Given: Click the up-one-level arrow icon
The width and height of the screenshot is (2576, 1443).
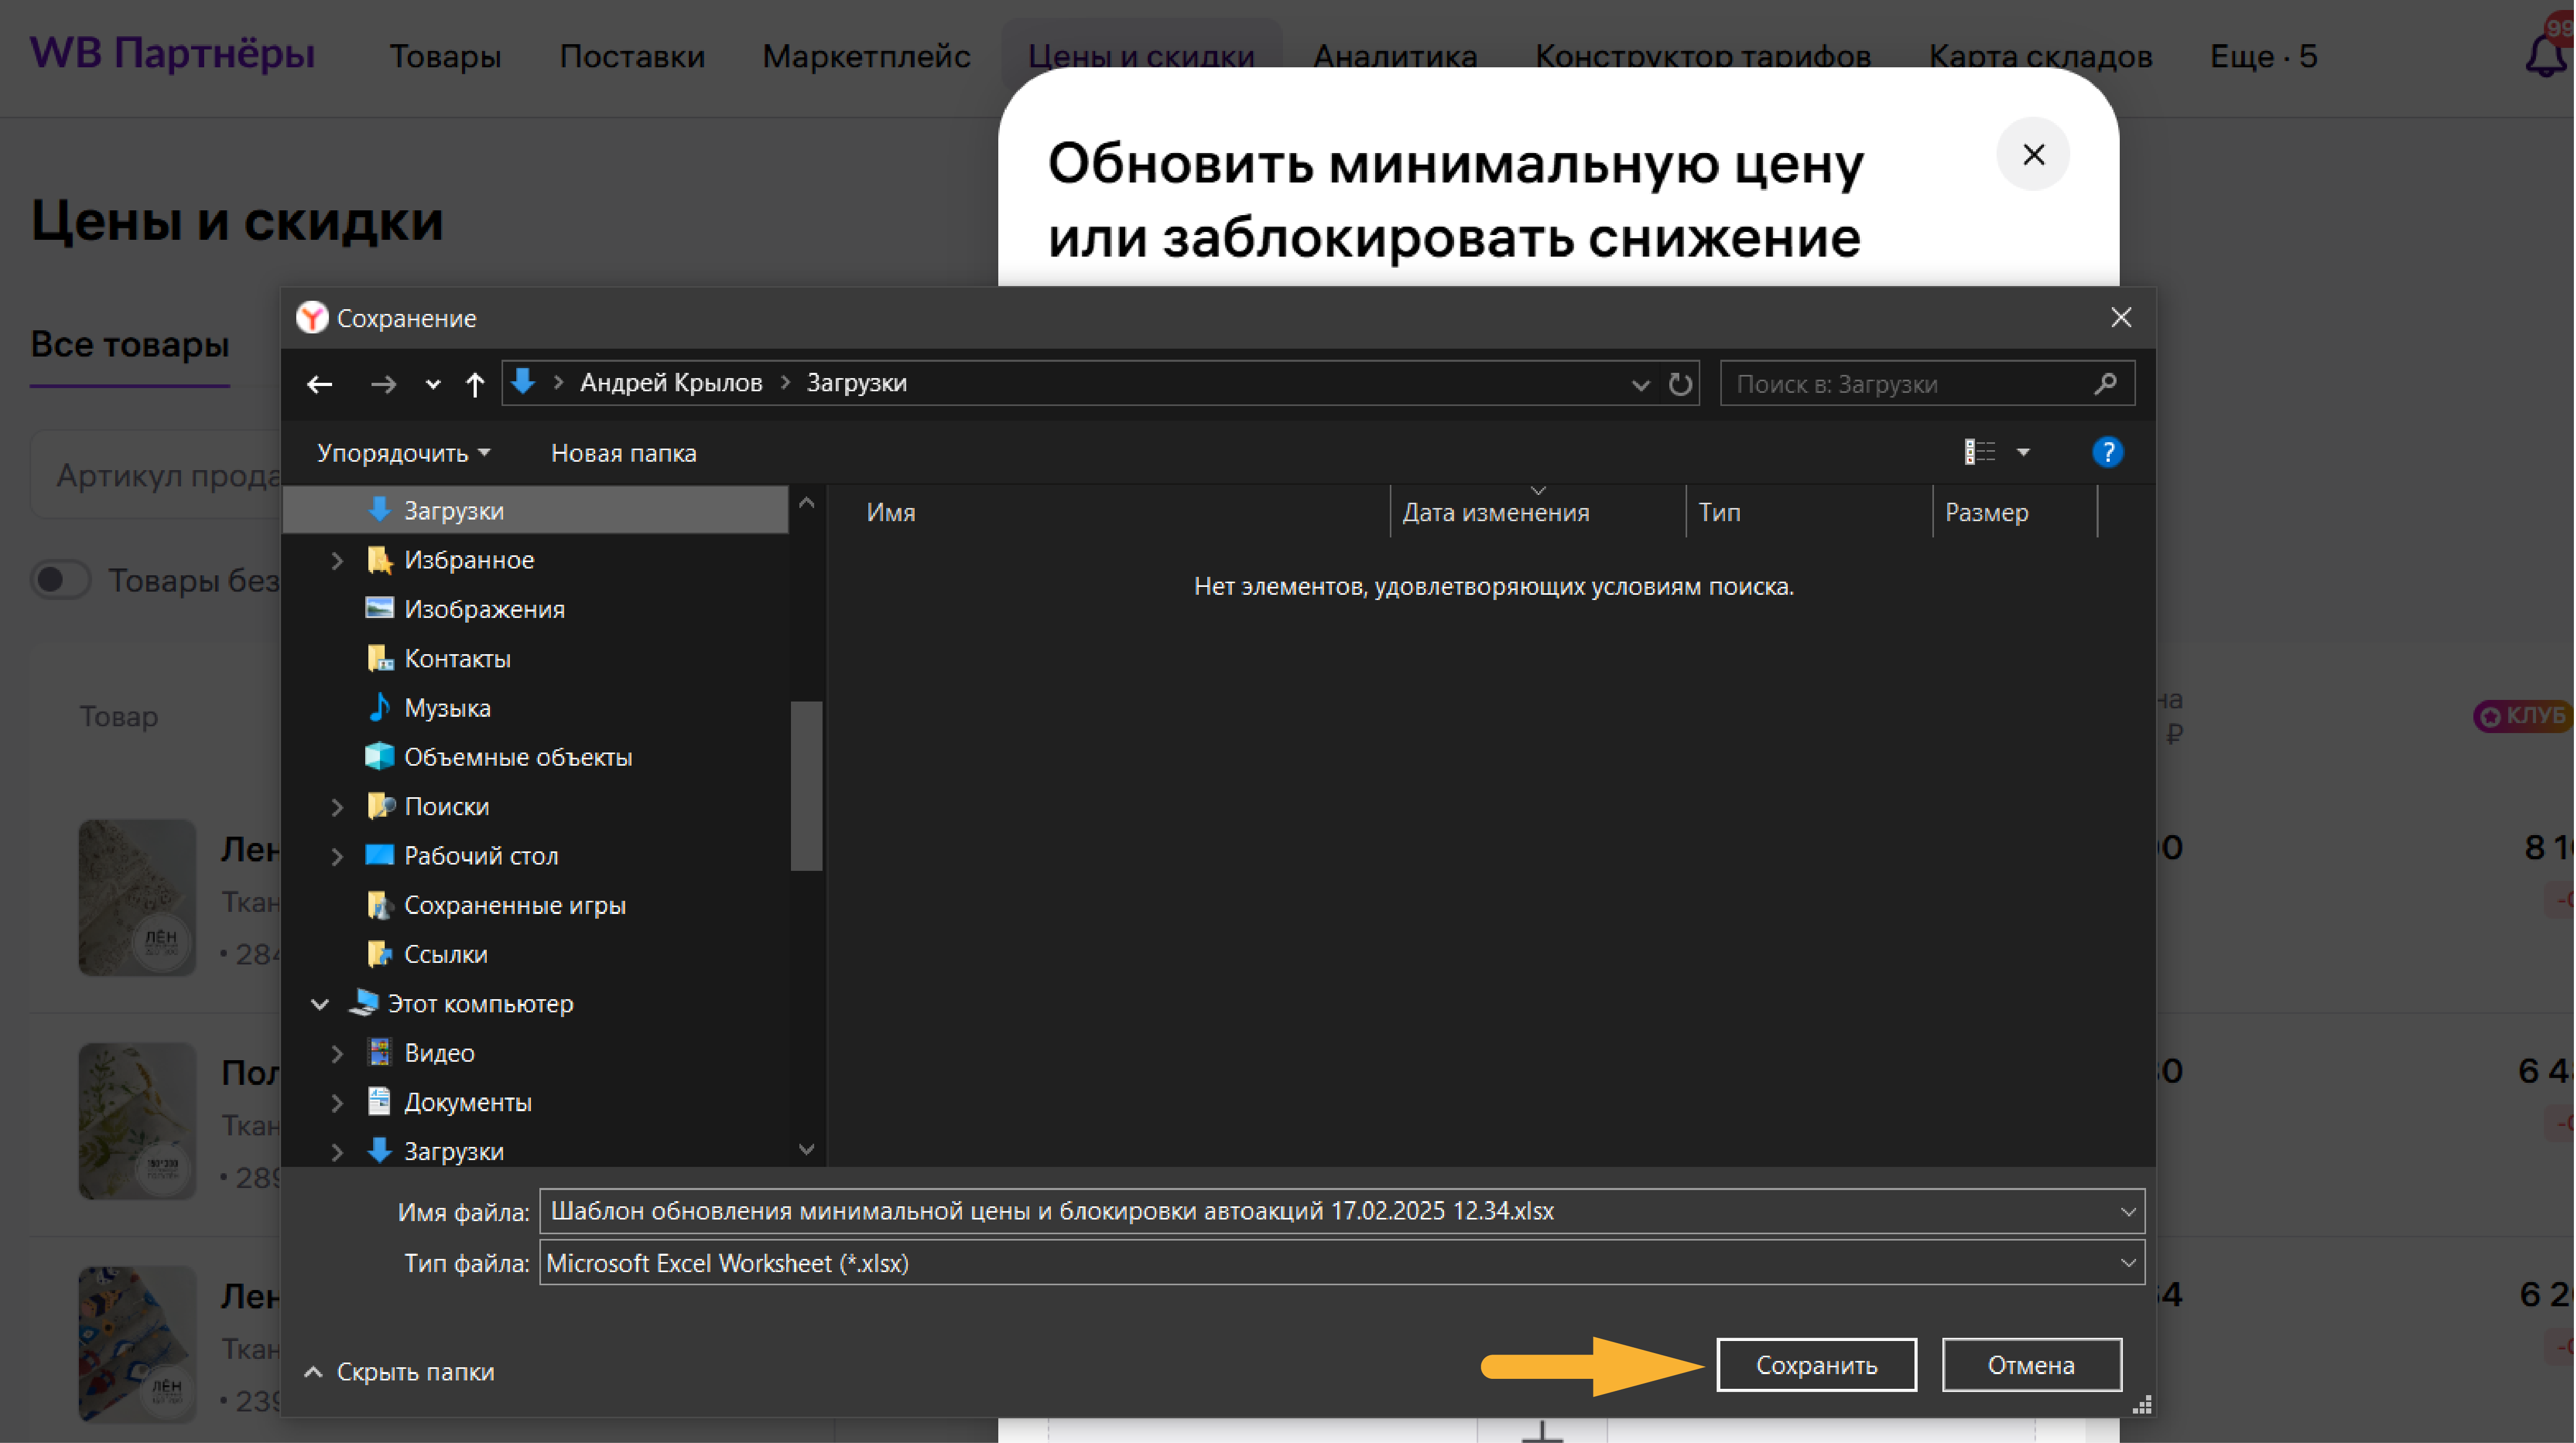Looking at the screenshot, I should (x=475, y=384).
